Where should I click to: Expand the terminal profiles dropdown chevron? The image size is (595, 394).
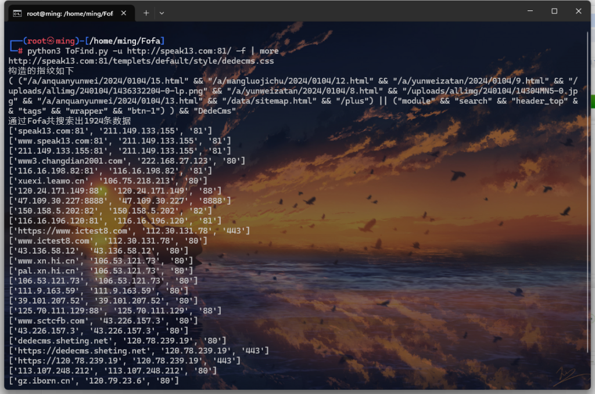(x=162, y=12)
